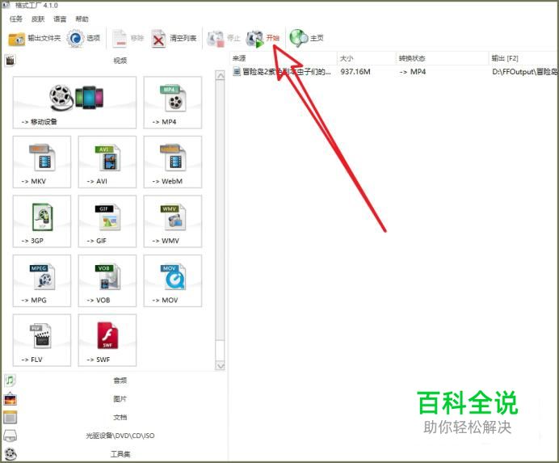Click the format list scroll-down arrow

pos(221,365)
